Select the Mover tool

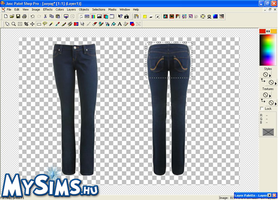coord(32,24)
